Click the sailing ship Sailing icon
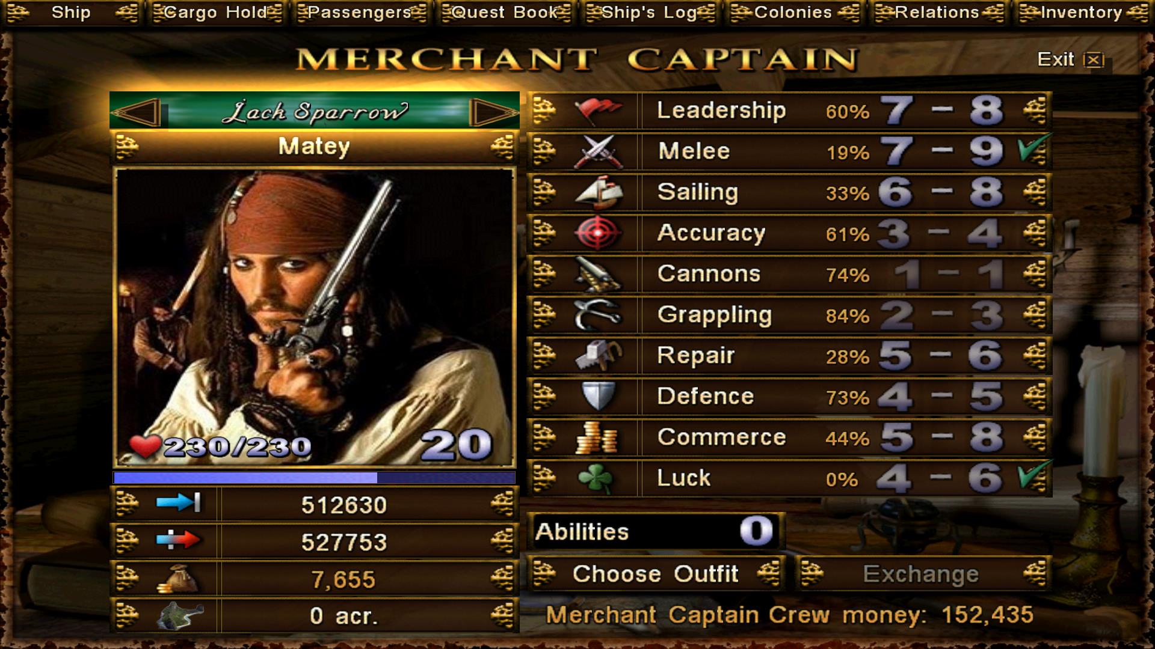1155x649 pixels. [x=597, y=192]
